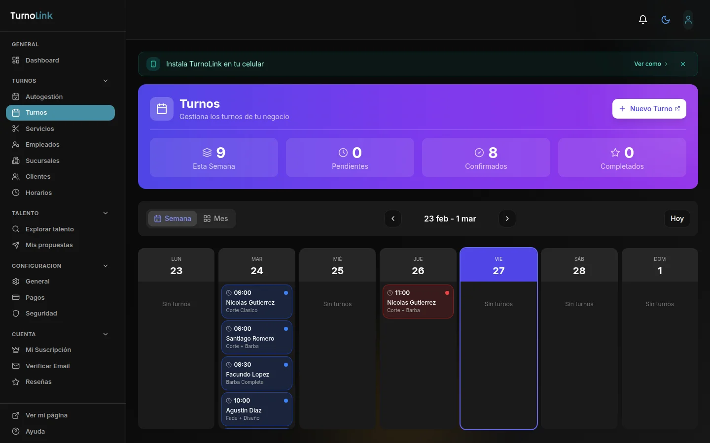Open the Dashboard sidebar icon
Image resolution: width=710 pixels, height=443 pixels.
pos(16,60)
